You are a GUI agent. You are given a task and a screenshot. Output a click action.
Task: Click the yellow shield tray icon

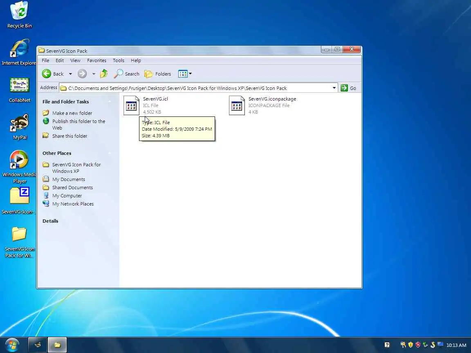tap(410, 345)
